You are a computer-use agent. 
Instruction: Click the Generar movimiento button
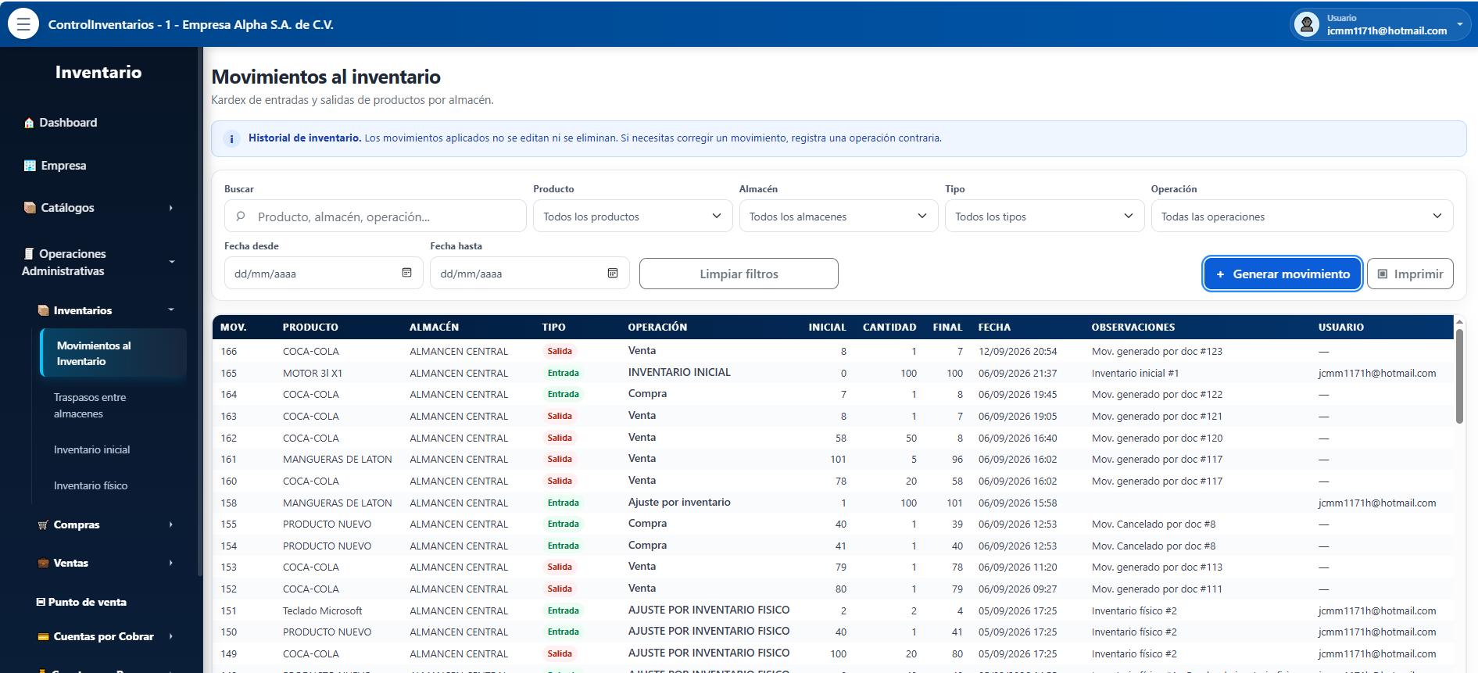[1283, 274]
